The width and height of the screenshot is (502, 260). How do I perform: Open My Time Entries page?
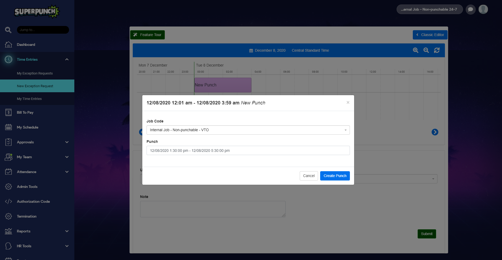[29, 99]
